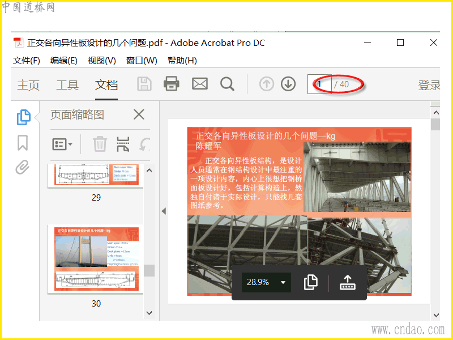This screenshot has height=340, width=453.
Task: Click the document page slide image
Action: pos(299,211)
